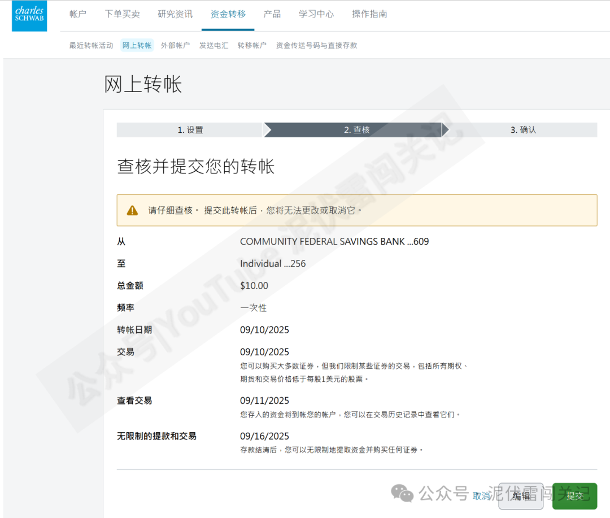Viewport: 610px width, 518px height.
Task: Click the Charles Schwab logo
Action: [x=29, y=16]
